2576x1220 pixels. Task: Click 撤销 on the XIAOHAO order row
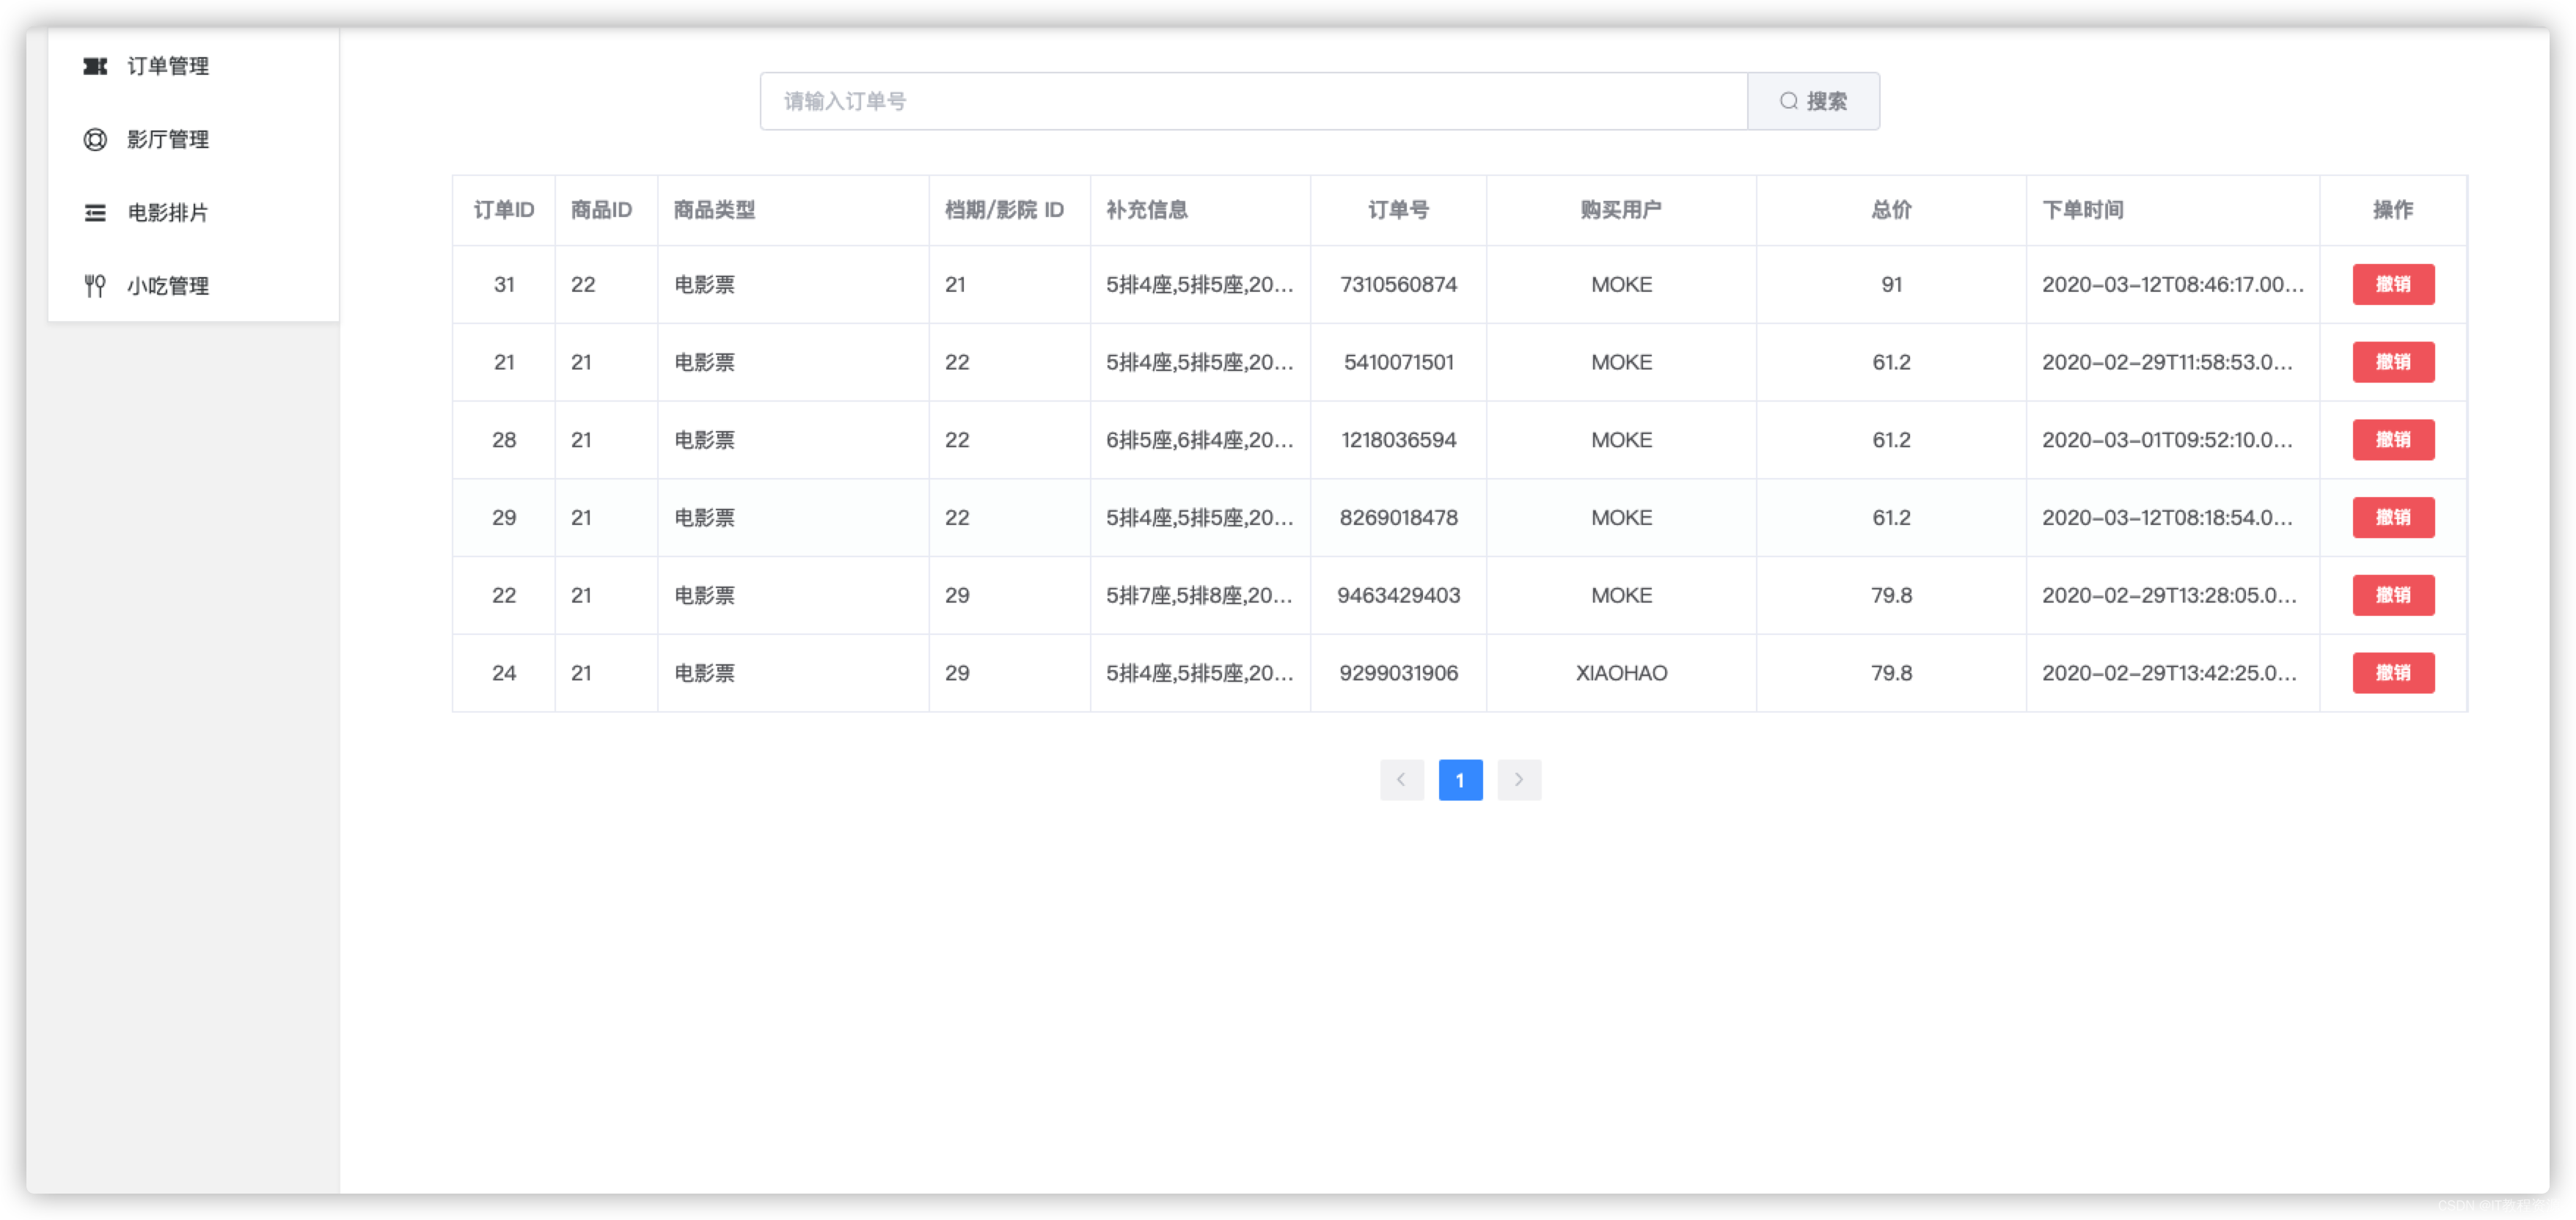[2392, 672]
